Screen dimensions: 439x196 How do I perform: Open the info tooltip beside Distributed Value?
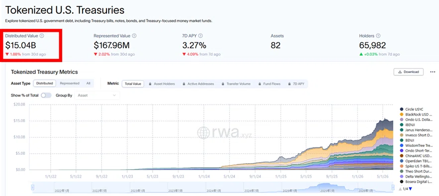[x=42, y=36]
